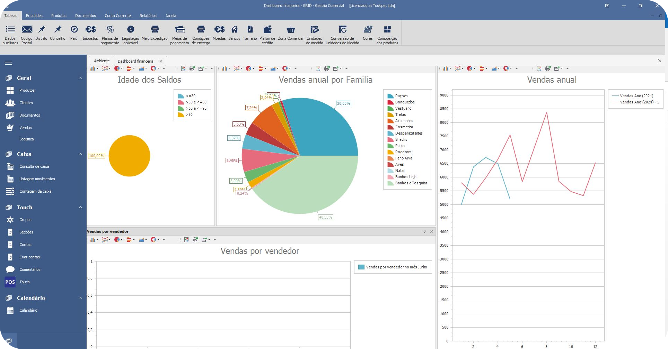The height and width of the screenshot is (349, 668).
Task: Open the Código Postal table icon
Action: (27, 30)
